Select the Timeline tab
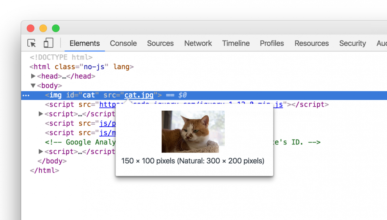Image resolution: width=387 pixels, height=220 pixels. (236, 43)
